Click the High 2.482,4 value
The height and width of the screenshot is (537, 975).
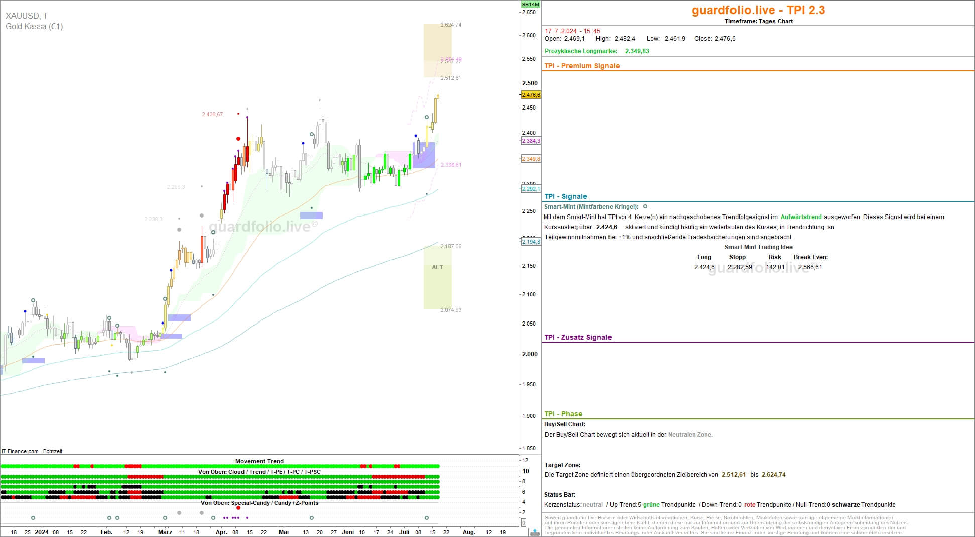click(625, 39)
